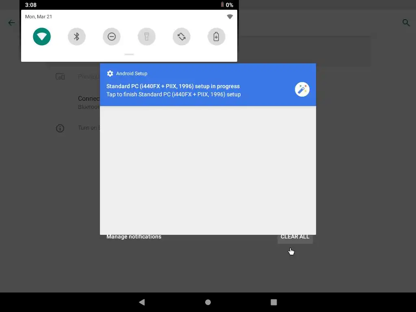Click the 0% battery percentage text
Viewport: 416px width, 312px height.
pos(230,5)
